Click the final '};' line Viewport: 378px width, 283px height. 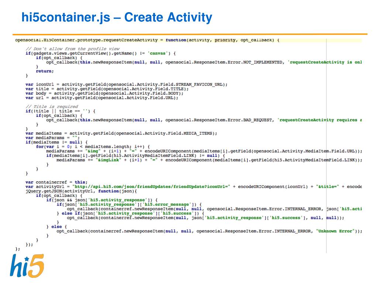pos(18,249)
